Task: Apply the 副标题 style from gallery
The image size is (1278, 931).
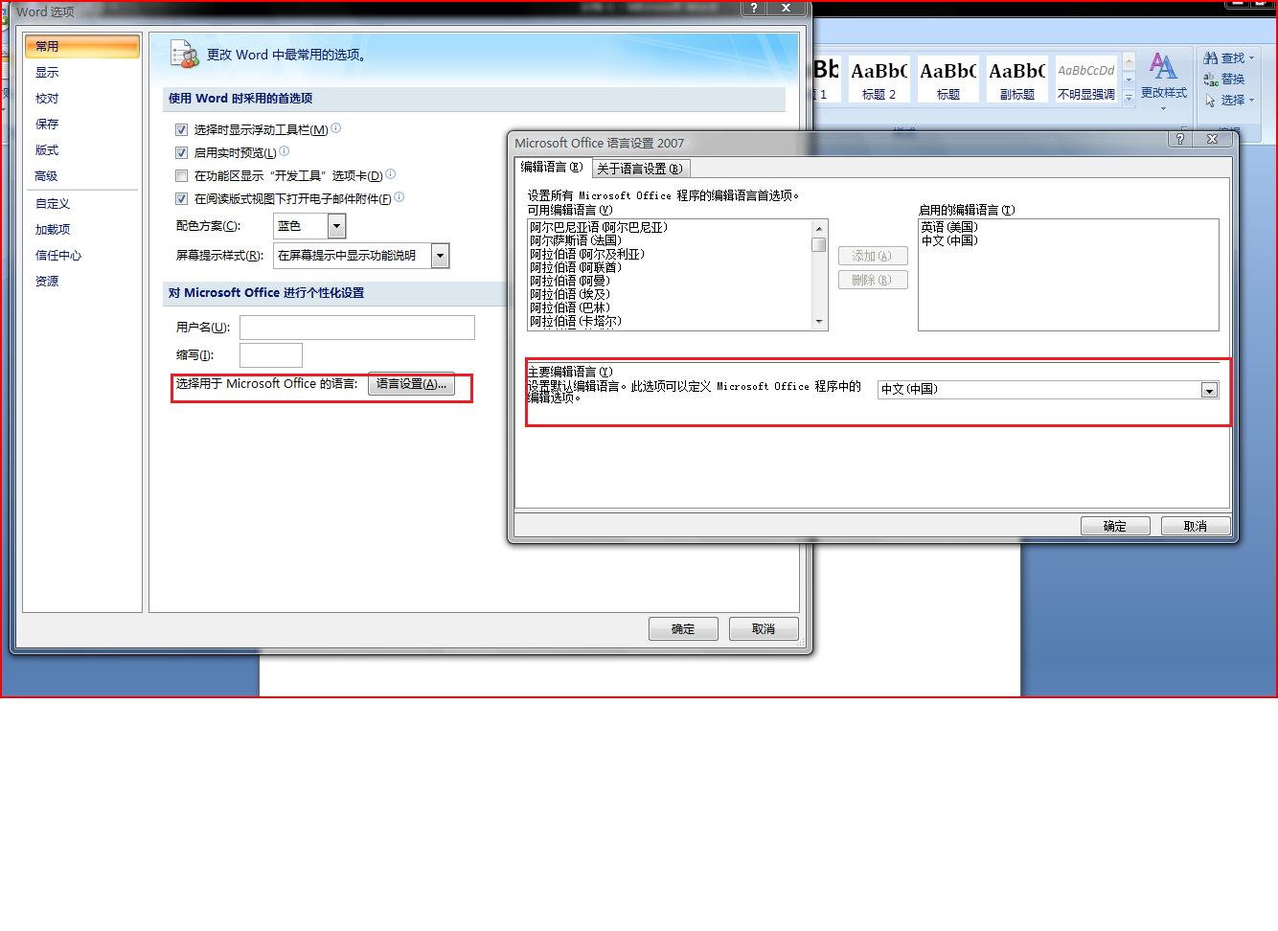Action: 1016,78
